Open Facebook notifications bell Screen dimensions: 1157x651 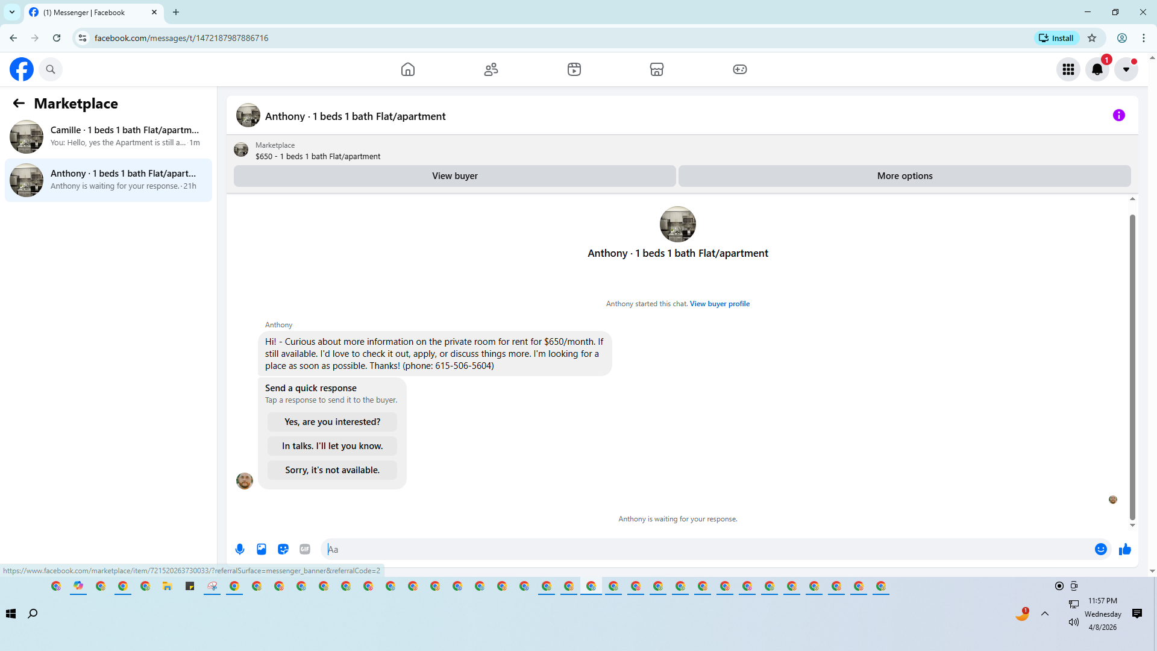tap(1097, 69)
